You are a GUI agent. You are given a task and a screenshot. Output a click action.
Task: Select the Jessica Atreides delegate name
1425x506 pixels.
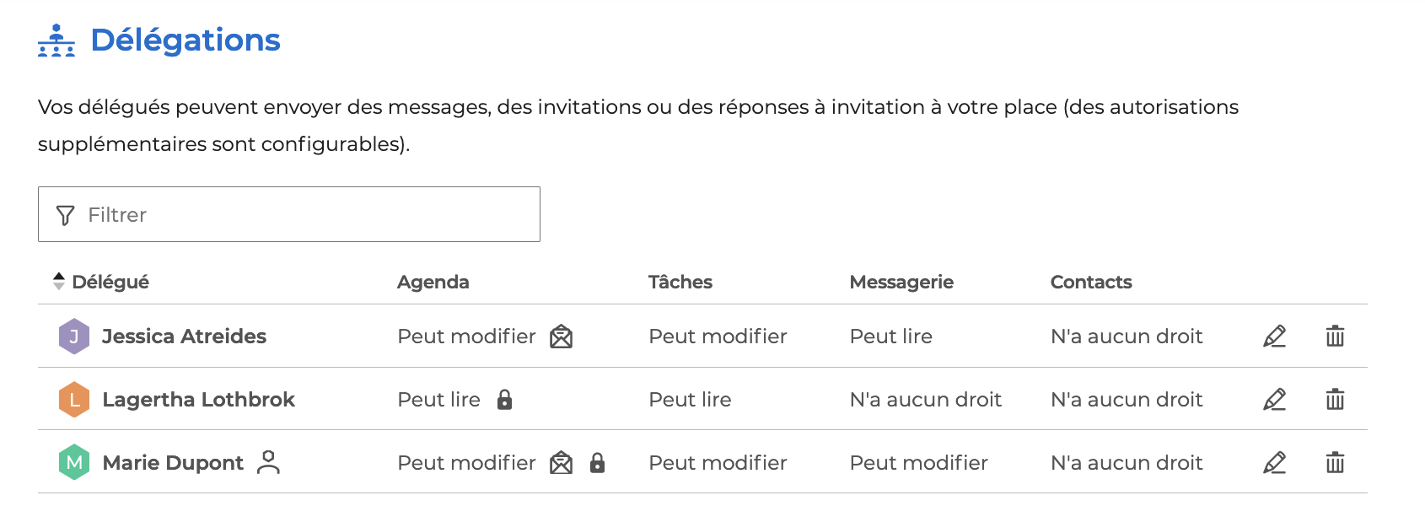[184, 336]
